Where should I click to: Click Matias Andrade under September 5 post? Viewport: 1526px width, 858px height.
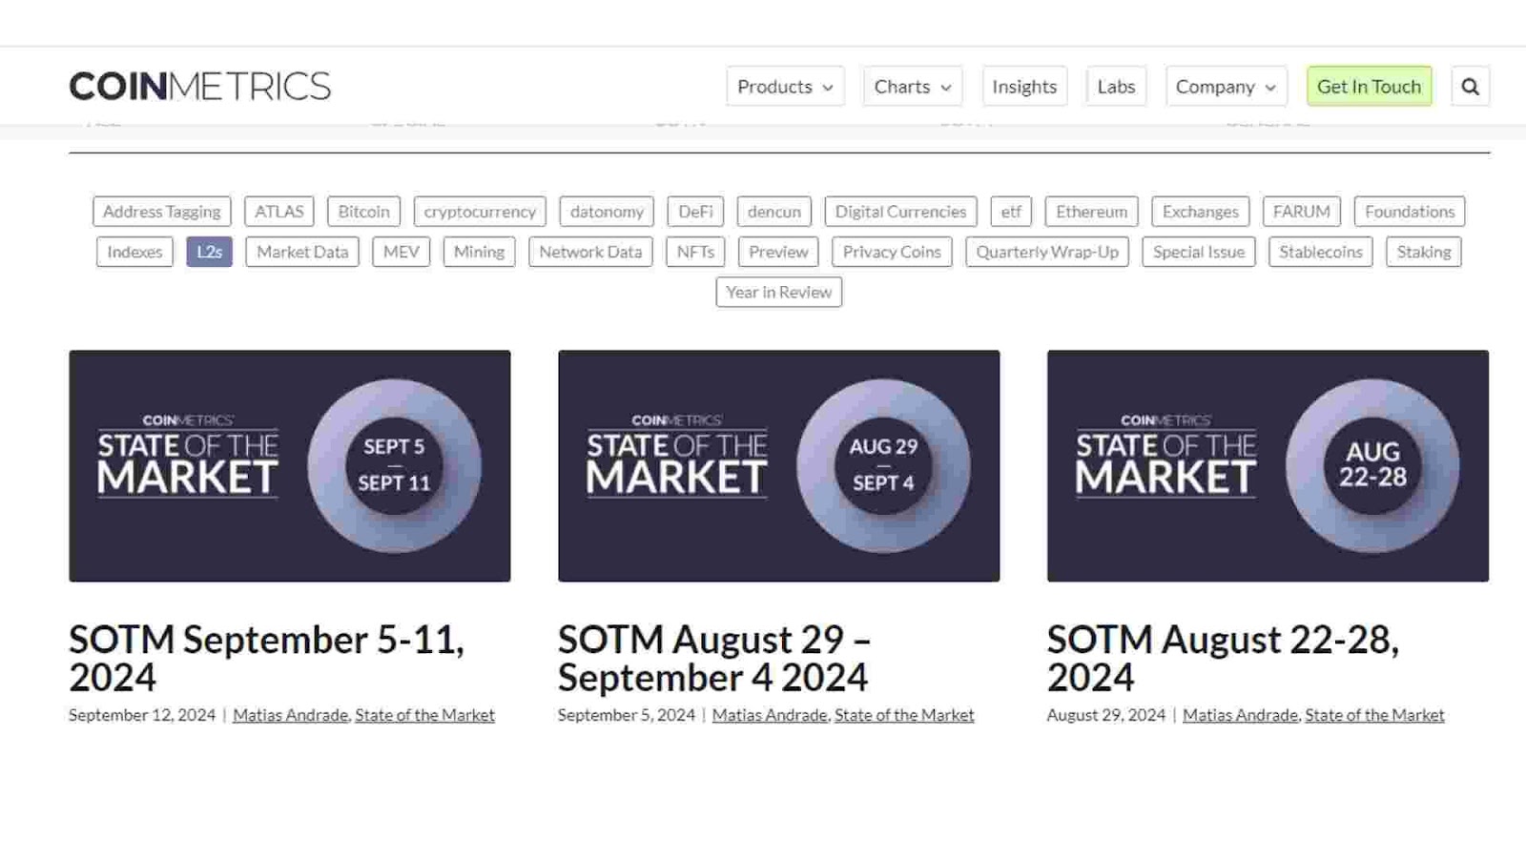point(770,715)
